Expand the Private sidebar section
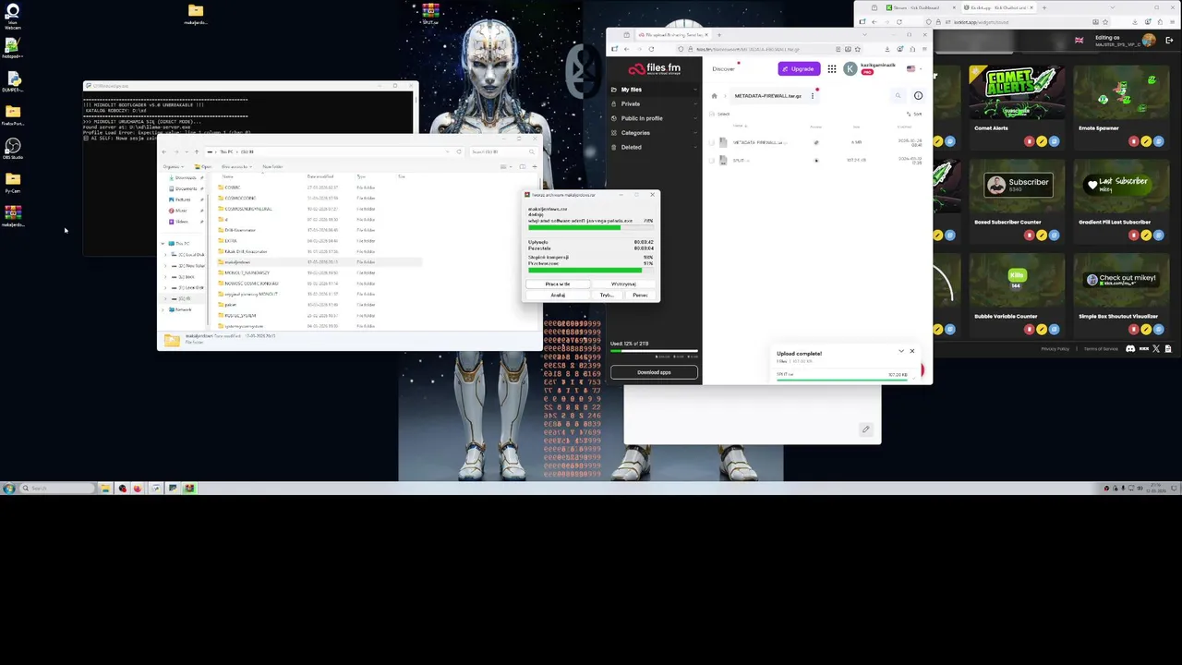The image size is (1182, 665). 694,103
